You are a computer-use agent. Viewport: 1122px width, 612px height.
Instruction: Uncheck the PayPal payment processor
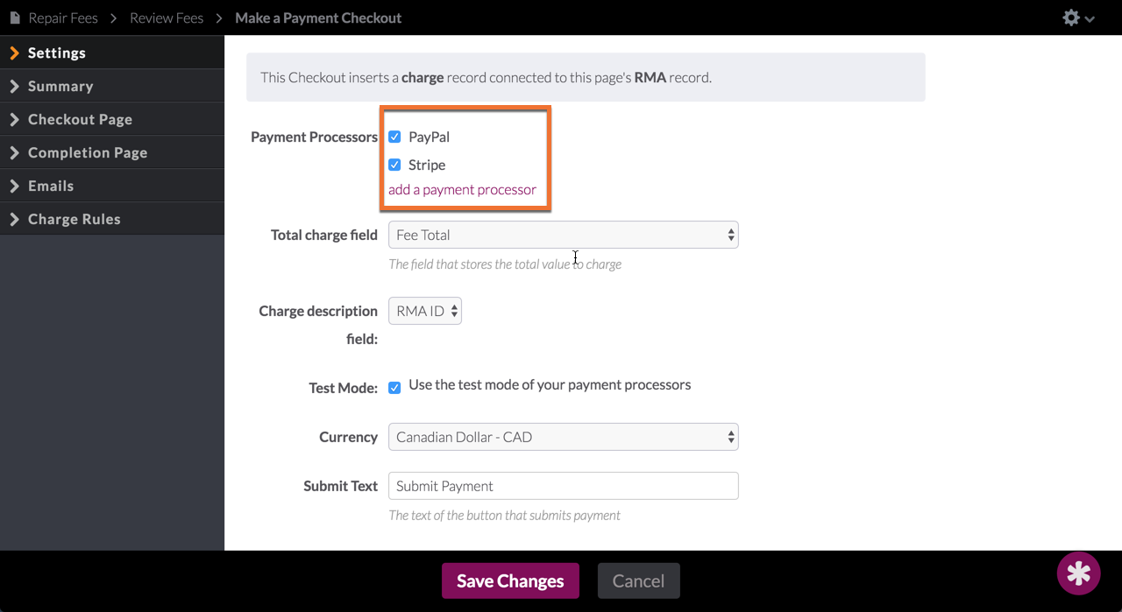coord(394,137)
